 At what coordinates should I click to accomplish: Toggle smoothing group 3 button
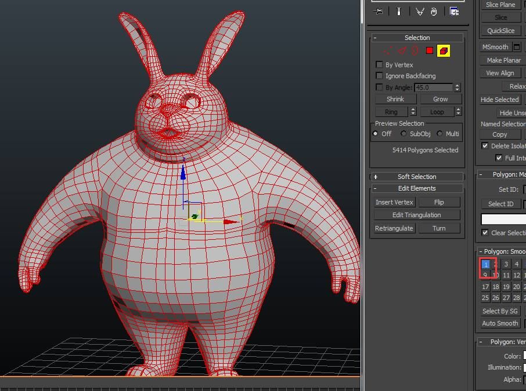[x=506, y=264]
